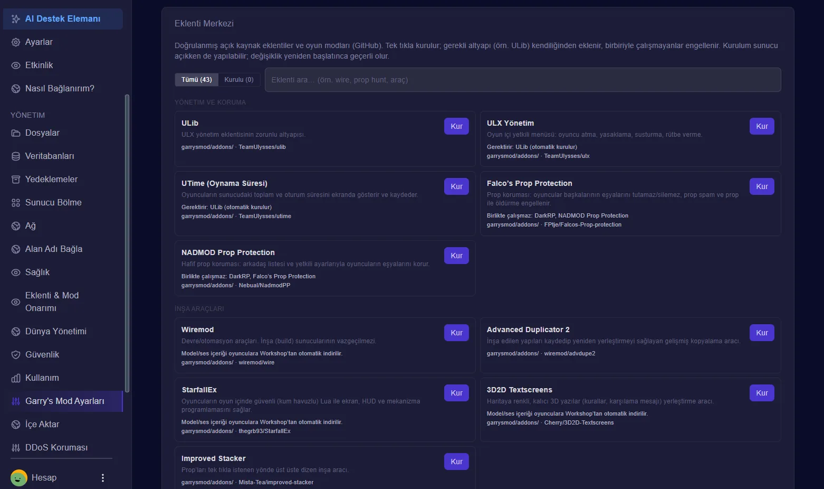Click the TeamUlysses/ulib repository text
Viewport: 824px width, 489px height.
[262, 147]
